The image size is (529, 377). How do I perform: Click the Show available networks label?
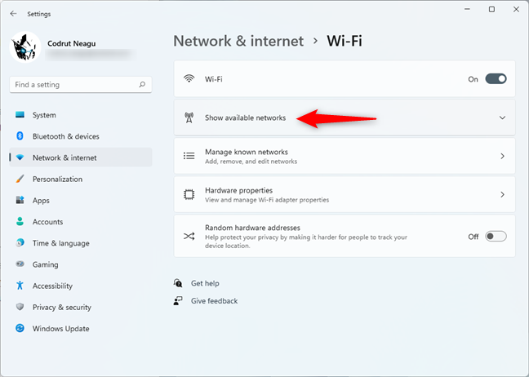click(x=245, y=118)
